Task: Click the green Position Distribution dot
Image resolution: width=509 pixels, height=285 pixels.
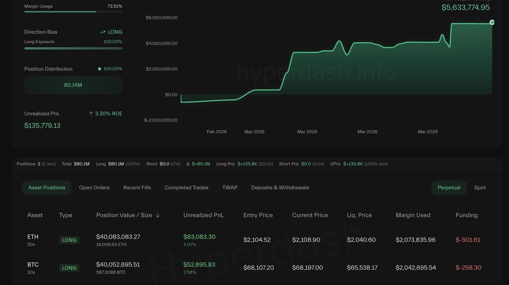Action: coord(100,69)
